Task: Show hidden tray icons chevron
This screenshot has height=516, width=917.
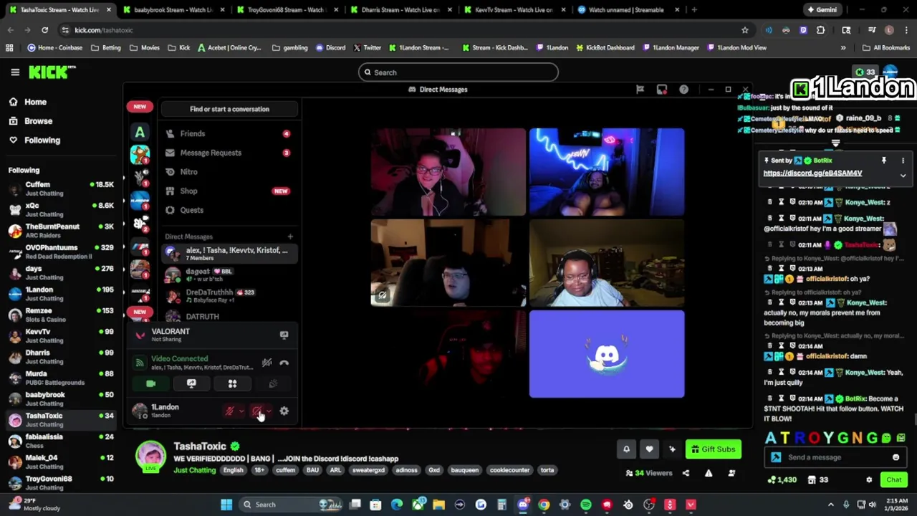Action: (x=831, y=505)
